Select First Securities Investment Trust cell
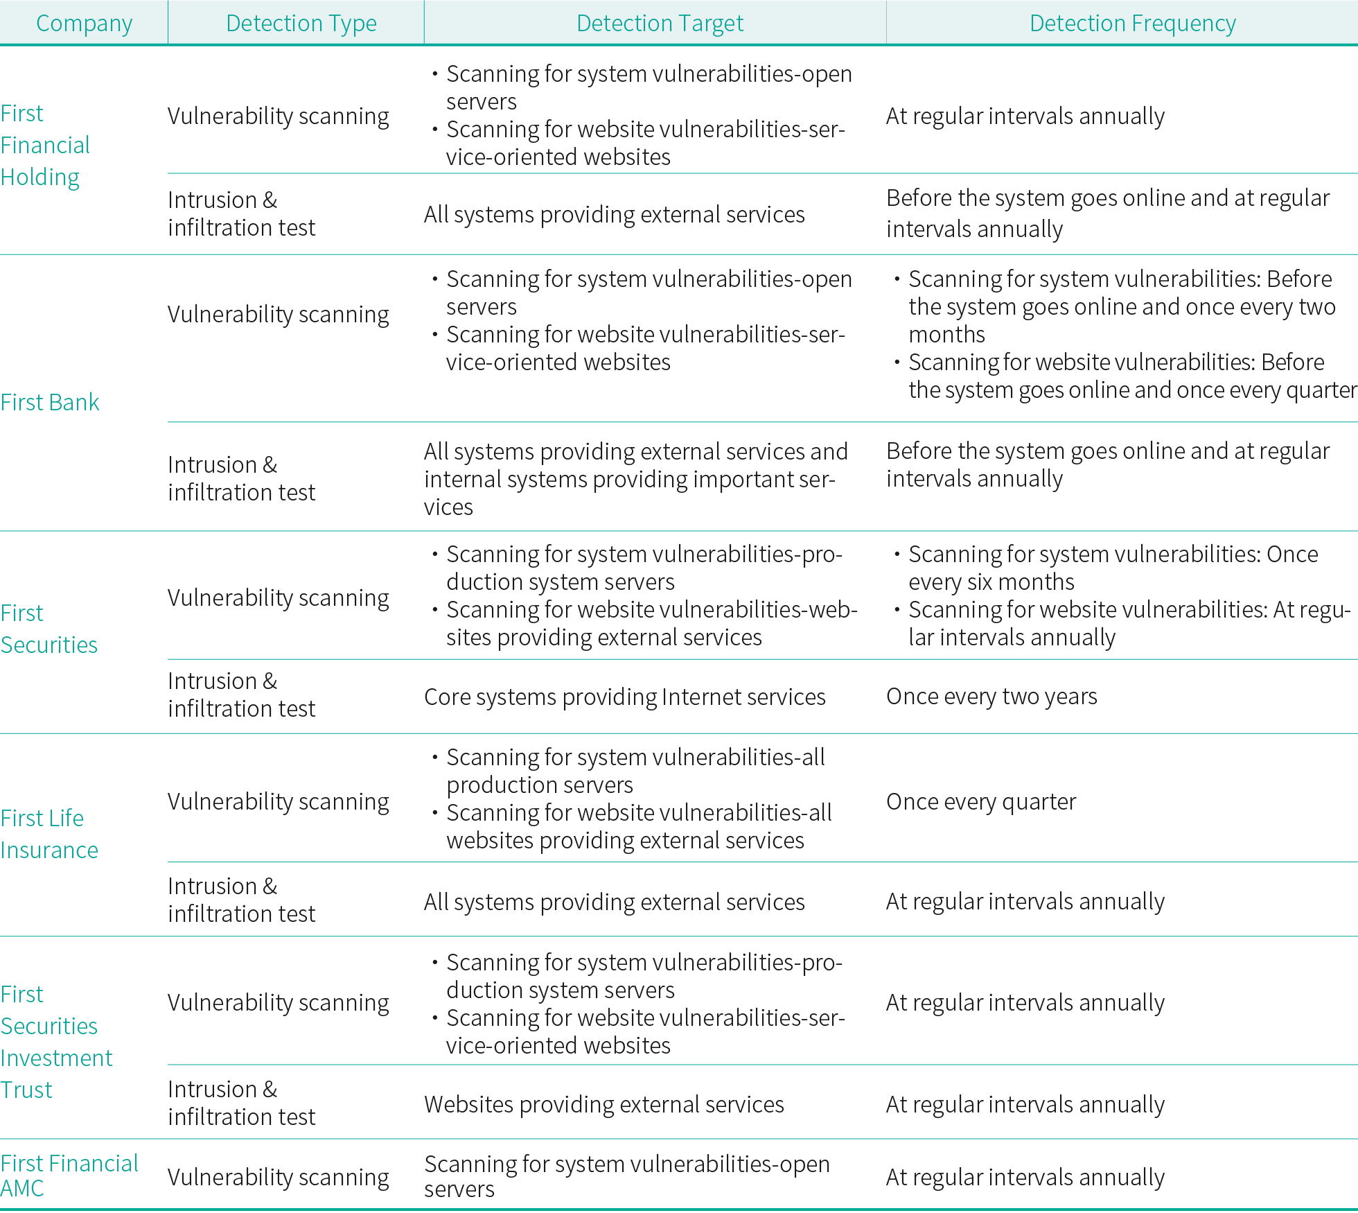This screenshot has width=1358, height=1213. 56,1041
